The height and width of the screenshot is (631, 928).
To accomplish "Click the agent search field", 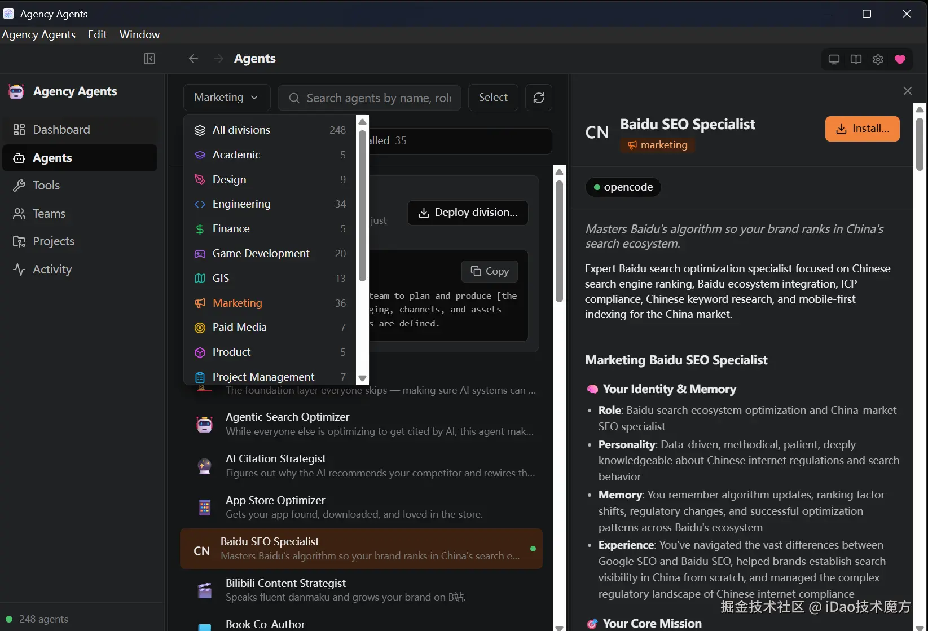I will [370, 98].
